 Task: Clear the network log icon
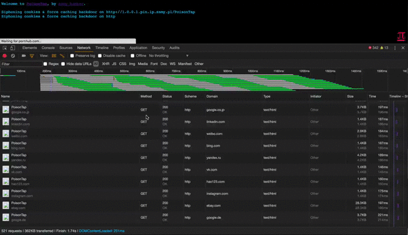pyautogui.click(x=13, y=56)
